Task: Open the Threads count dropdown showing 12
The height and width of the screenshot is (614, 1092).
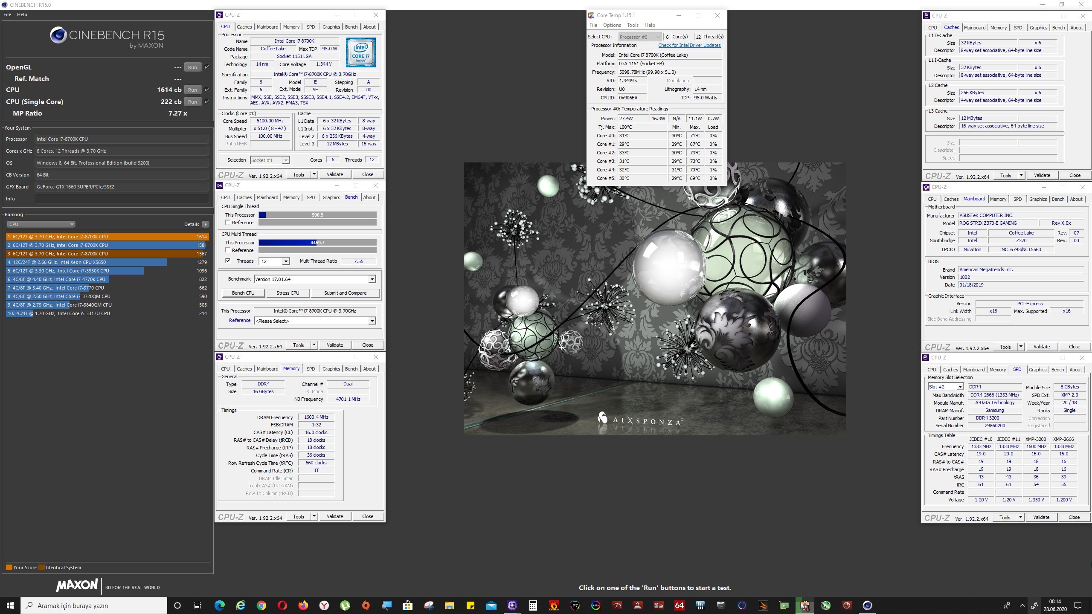Action: pyautogui.click(x=275, y=261)
